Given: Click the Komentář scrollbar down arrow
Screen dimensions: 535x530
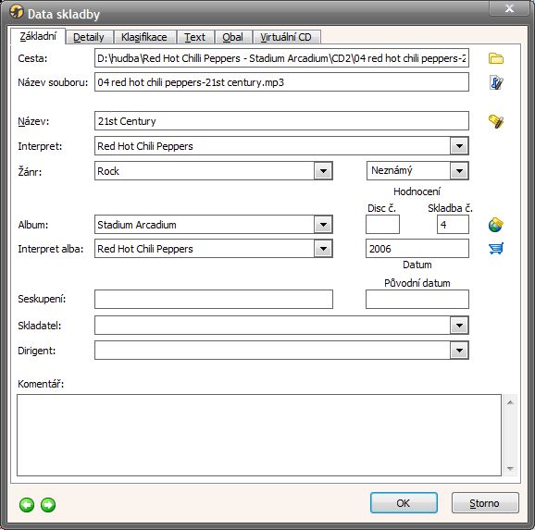Looking at the screenshot, I should [x=510, y=469].
